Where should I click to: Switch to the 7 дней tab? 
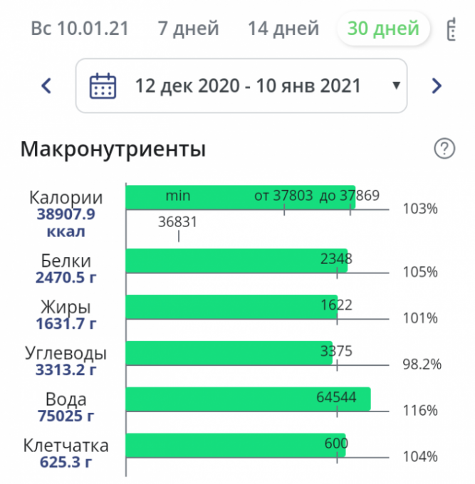point(188,29)
